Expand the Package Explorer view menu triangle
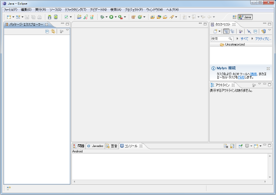 [67, 30]
